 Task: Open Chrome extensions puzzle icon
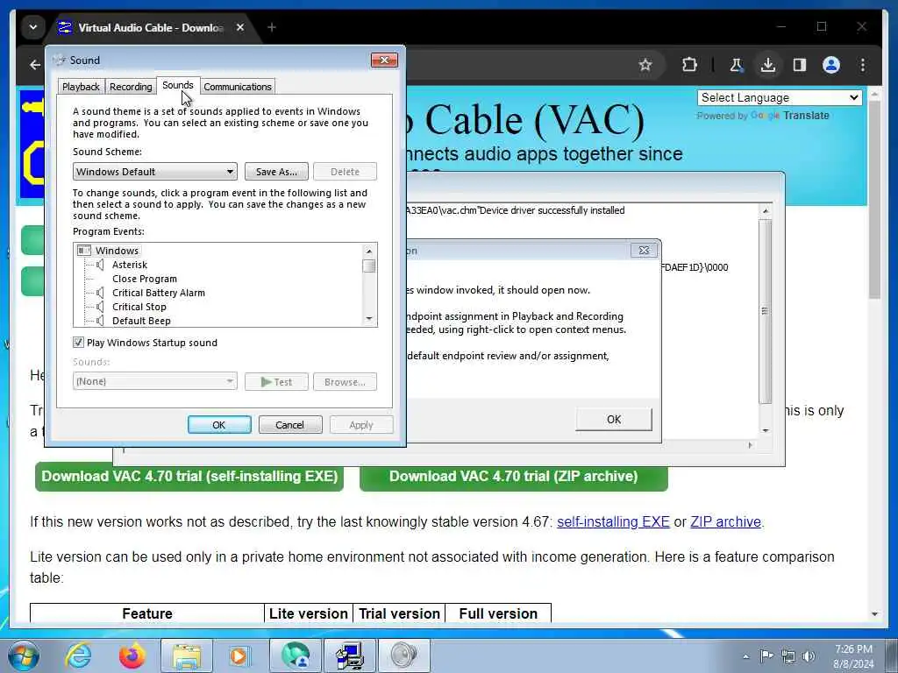point(689,65)
